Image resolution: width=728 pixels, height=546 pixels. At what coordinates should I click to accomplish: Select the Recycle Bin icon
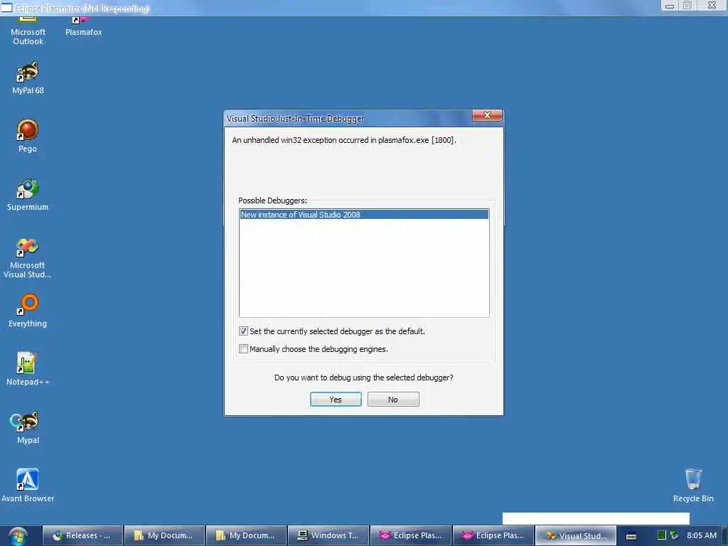pos(693,485)
